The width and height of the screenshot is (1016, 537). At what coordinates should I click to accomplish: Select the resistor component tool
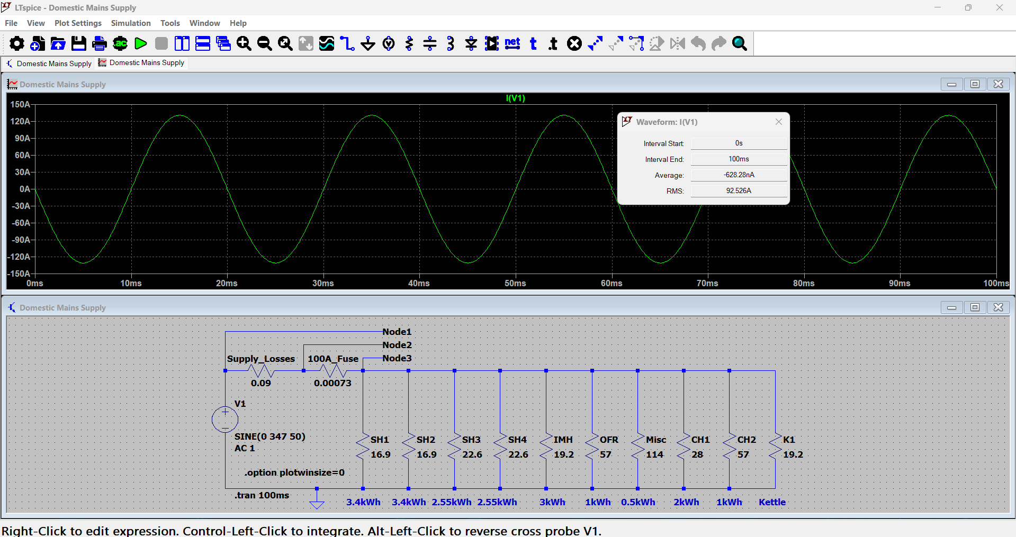(409, 43)
